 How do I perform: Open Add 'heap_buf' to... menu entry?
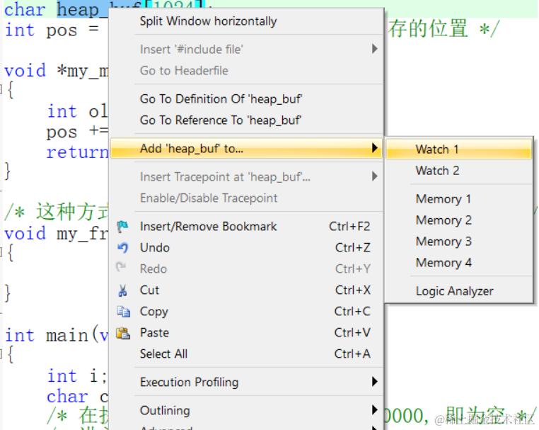pos(246,148)
